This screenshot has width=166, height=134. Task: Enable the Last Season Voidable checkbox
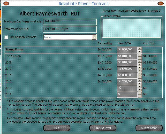tap(6, 37)
